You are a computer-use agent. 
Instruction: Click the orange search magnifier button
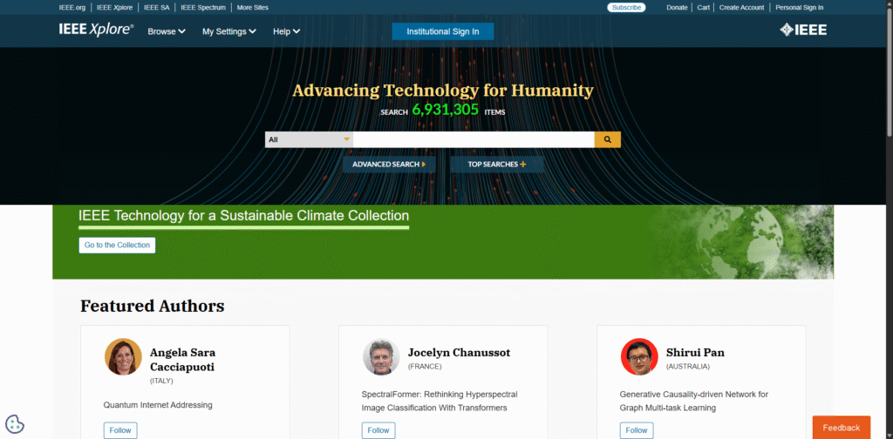click(607, 139)
